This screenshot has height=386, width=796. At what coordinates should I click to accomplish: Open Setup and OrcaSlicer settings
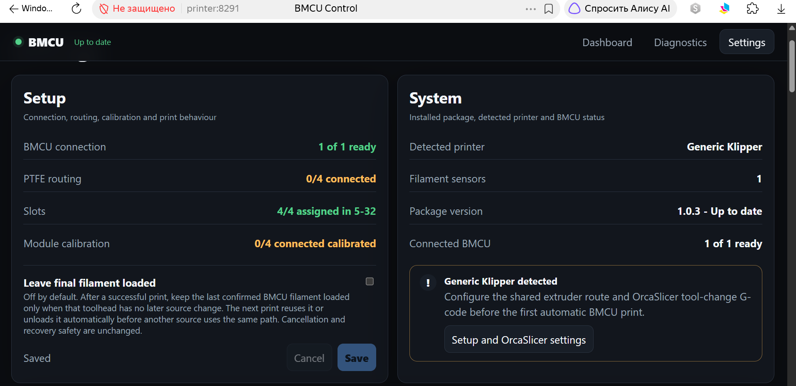[519, 339]
